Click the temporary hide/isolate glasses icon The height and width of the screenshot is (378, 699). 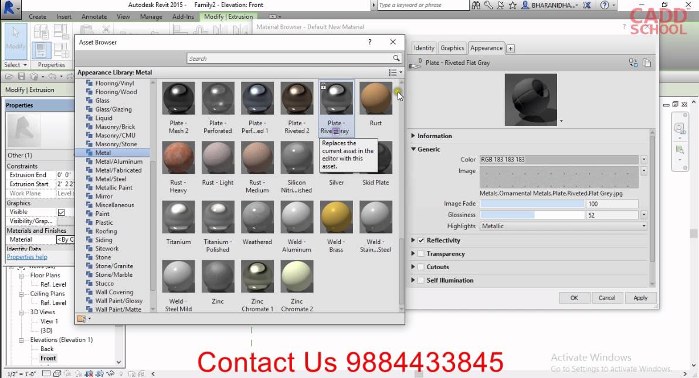point(110,374)
